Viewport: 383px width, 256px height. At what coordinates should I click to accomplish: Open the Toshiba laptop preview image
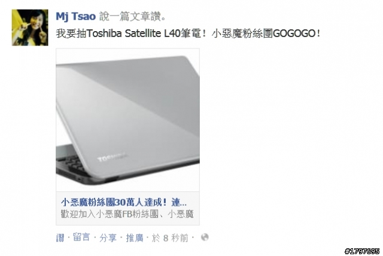point(127,120)
